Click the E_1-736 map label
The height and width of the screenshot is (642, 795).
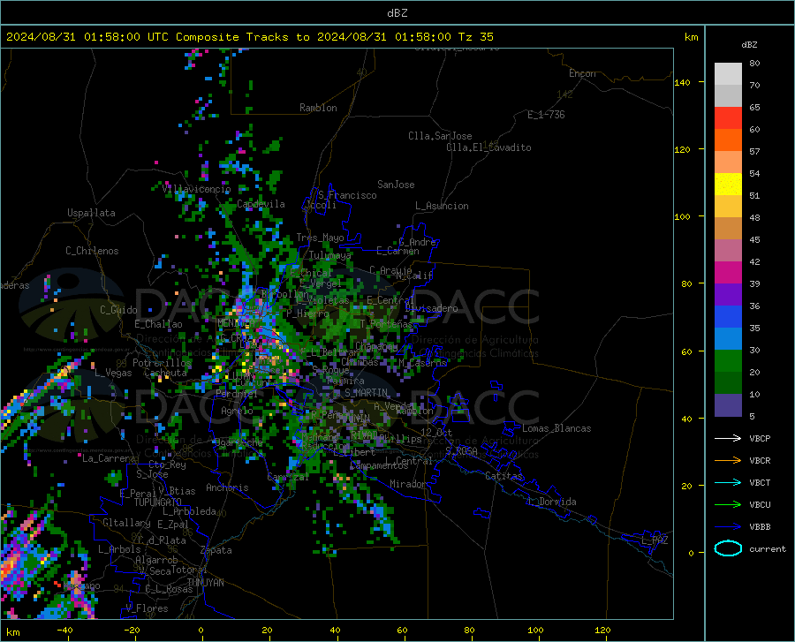[x=546, y=115]
